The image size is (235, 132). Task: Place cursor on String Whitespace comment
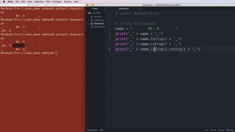pyautogui.click(x=135, y=23)
